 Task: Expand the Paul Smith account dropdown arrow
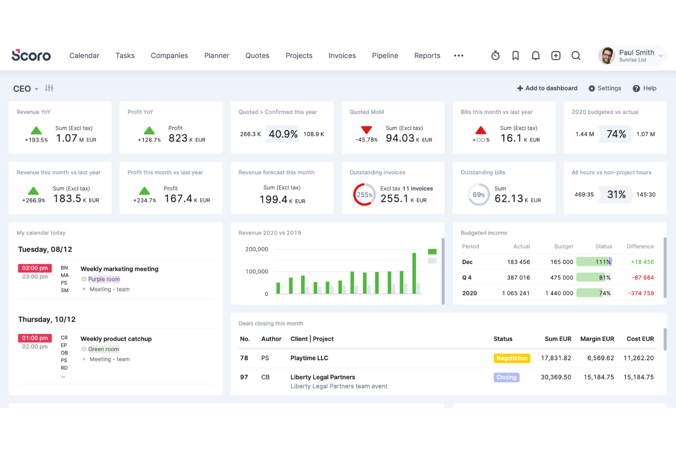(x=660, y=56)
